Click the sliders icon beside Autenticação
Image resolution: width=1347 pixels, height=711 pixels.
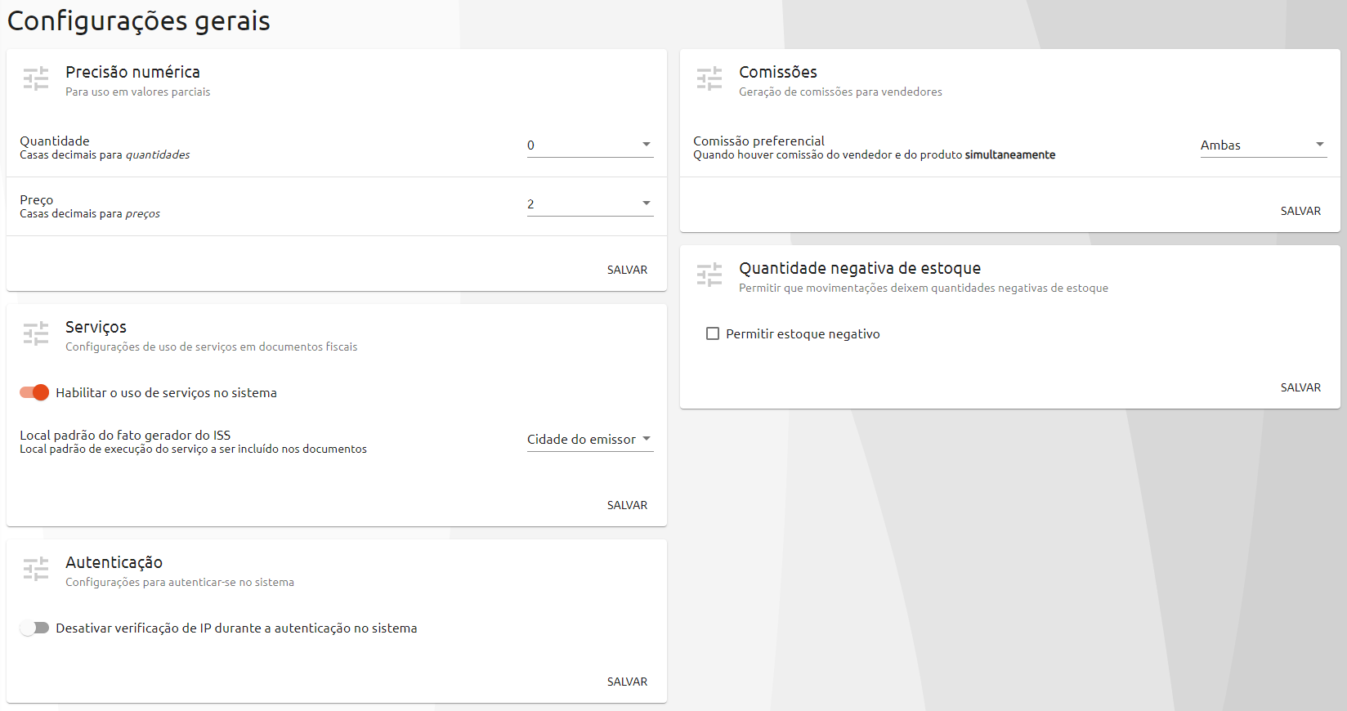[36, 569]
